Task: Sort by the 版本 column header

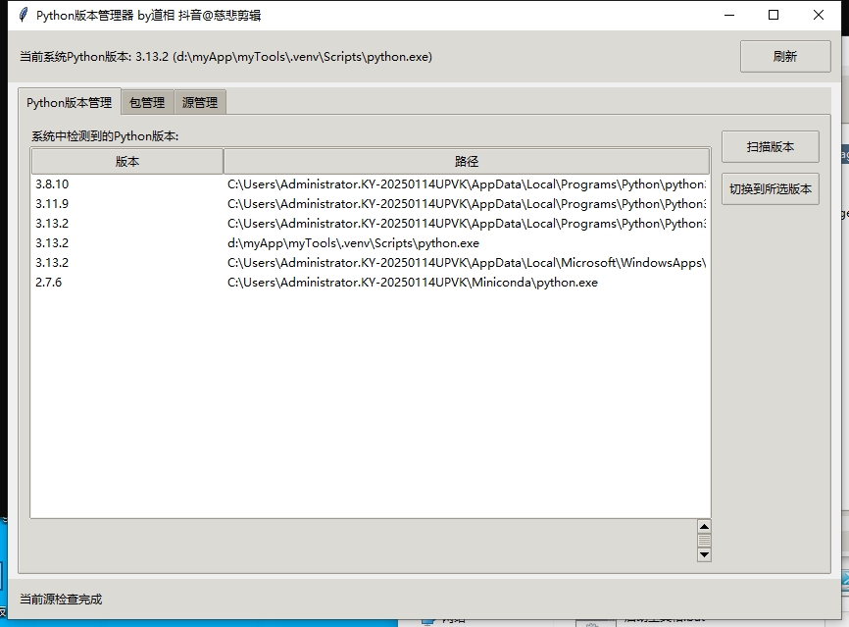Action: [127, 162]
